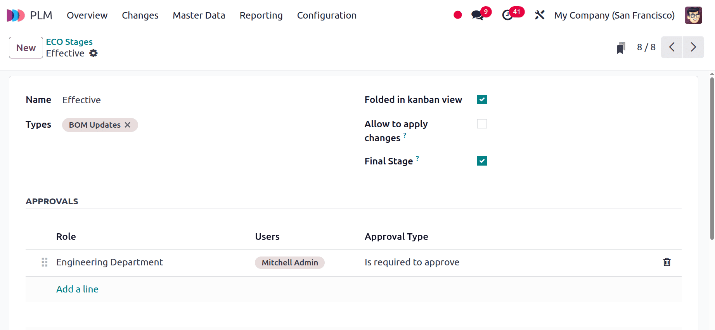The image size is (715, 330).
Task: Click the PLM app logo icon
Action: pyautogui.click(x=16, y=15)
